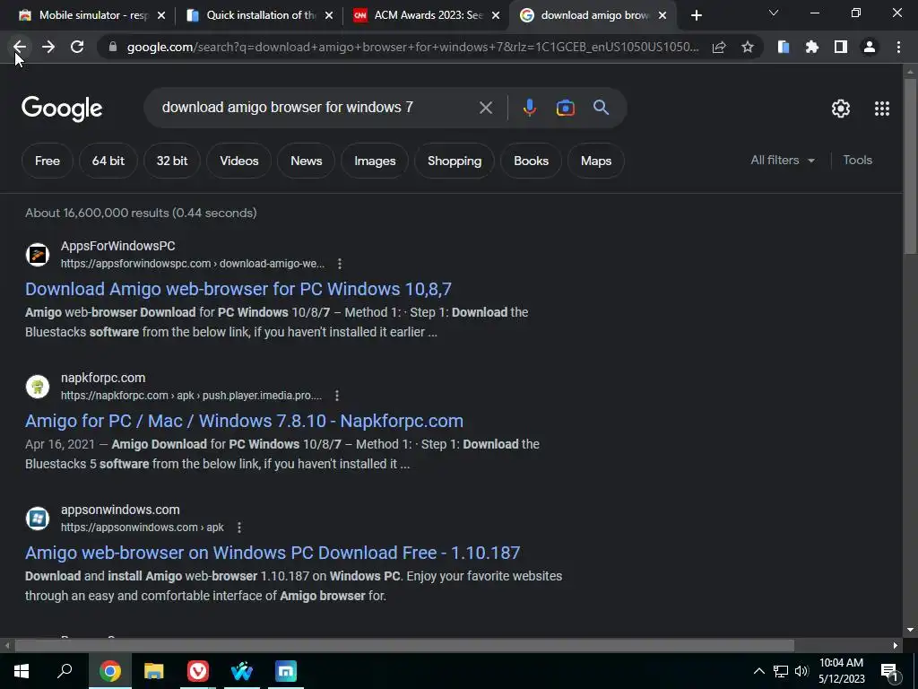
Task: Open a new browser tab
Action: click(x=696, y=15)
